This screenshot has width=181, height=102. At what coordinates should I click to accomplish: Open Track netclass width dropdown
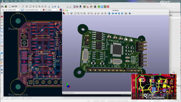pyautogui.click(x=11, y=10)
